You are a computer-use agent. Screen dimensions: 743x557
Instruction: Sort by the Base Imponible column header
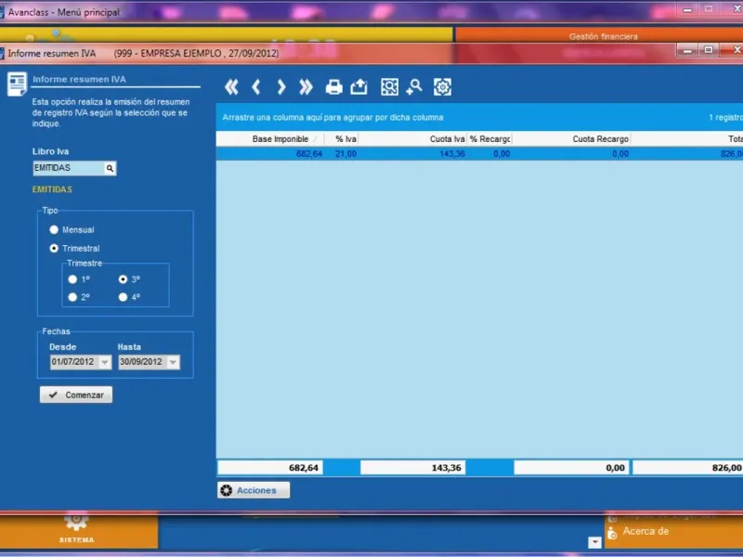tap(270, 138)
